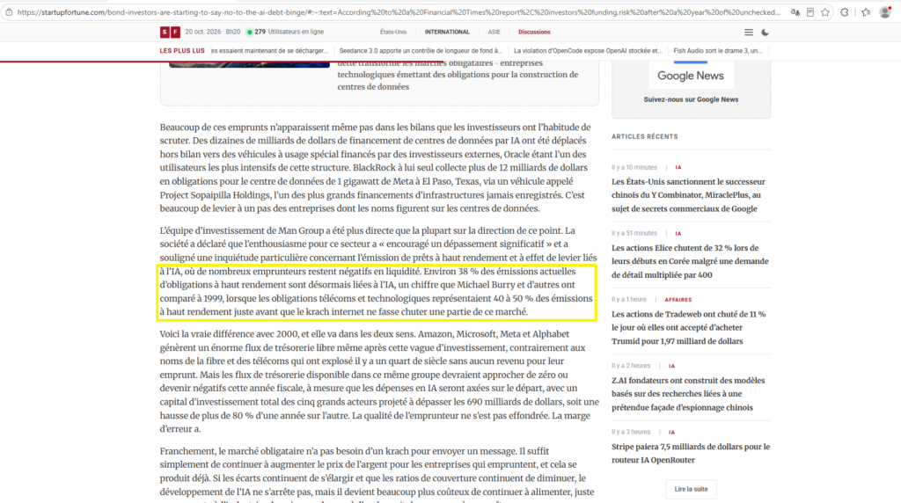This screenshot has height=503, width=901.
Task: Click the 'Il y a 51 minutes' timestamp
Action: click(634, 234)
